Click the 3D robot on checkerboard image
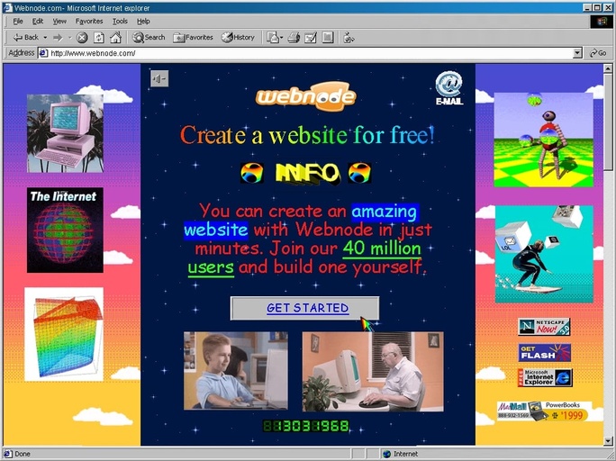The image size is (616, 461). point(544,140)
